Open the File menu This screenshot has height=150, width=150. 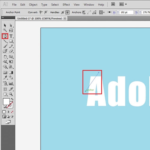point(14,4)
